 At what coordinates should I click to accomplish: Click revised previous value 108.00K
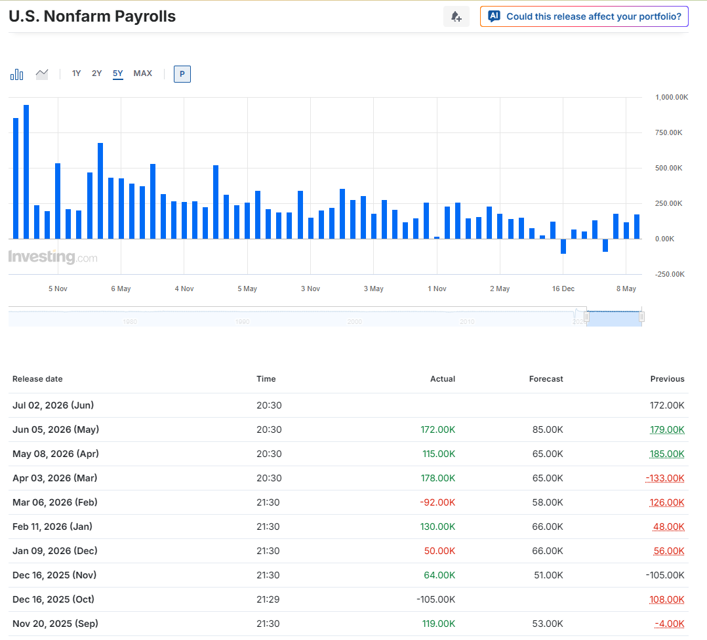[x=667, y=599]
